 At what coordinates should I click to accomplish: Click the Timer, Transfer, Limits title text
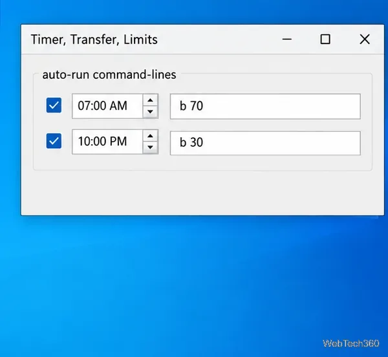tap(94, 39)
